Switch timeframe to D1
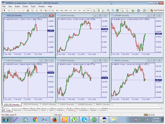 tap(79, 11)
